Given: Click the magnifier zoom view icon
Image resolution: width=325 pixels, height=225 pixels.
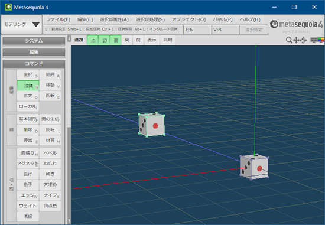Looking at the screenshot, I should point(289,40).
